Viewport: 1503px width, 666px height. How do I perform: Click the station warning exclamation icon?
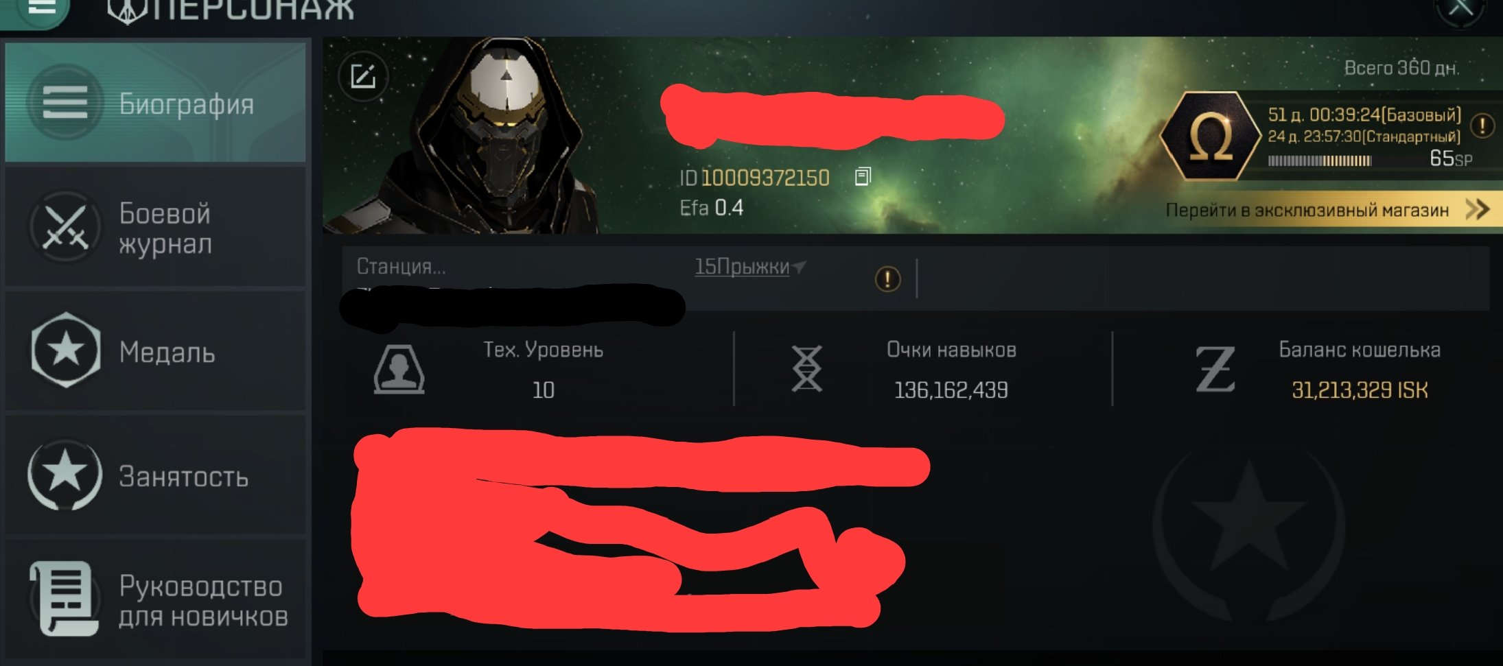point(887,279)
